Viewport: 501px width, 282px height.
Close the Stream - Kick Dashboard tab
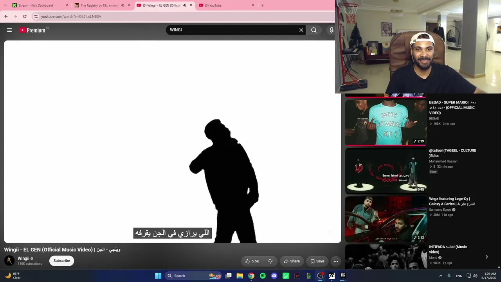67,5
